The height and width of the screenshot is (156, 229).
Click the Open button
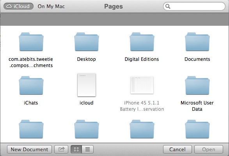click(209, 149)
